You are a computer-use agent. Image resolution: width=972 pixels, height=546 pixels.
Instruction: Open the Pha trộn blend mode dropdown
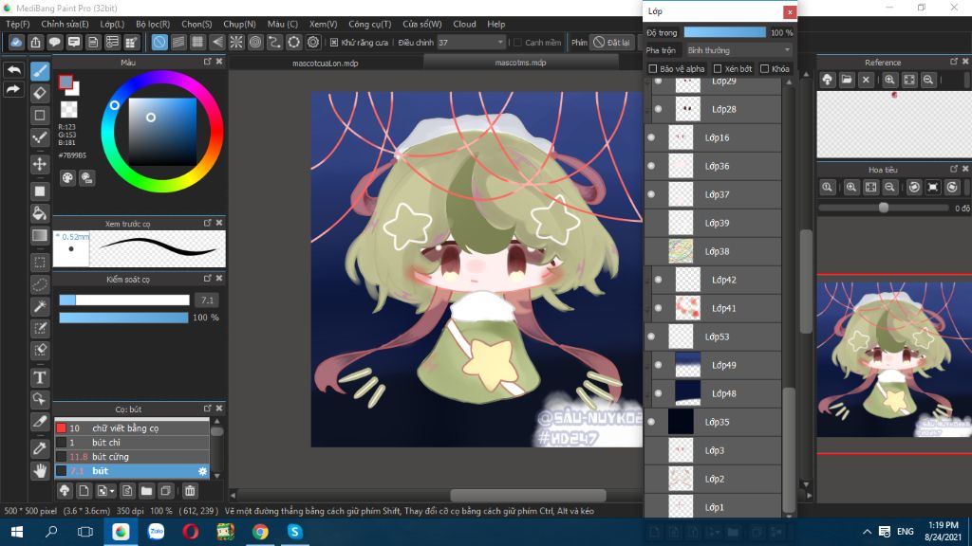click(738, 50)
